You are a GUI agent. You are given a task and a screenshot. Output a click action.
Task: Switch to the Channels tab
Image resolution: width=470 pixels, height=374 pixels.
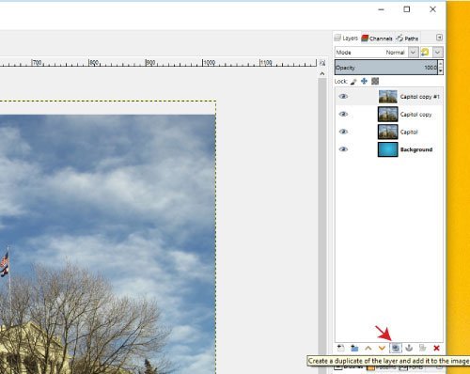(377, 39)
